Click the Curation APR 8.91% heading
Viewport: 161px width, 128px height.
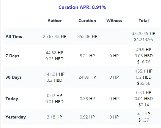(x=82, y=7)
